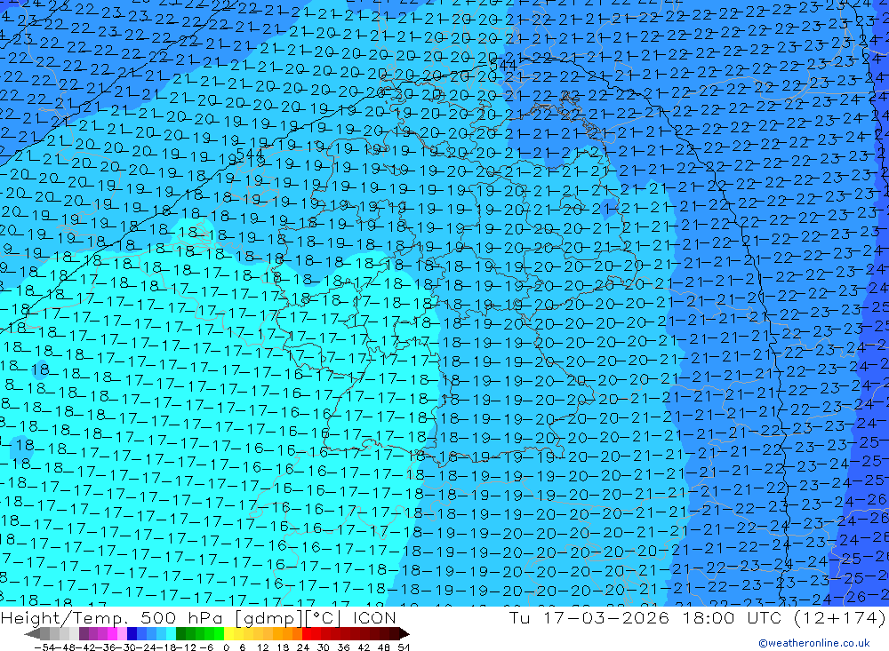
Task: Click the Height/Temp. 500 hPa title text
Action: 114,617
